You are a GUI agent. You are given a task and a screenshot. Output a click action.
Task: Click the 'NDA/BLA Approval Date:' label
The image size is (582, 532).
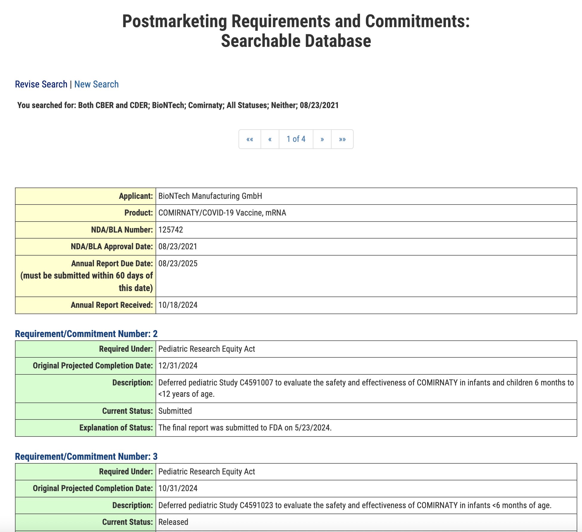112,247
